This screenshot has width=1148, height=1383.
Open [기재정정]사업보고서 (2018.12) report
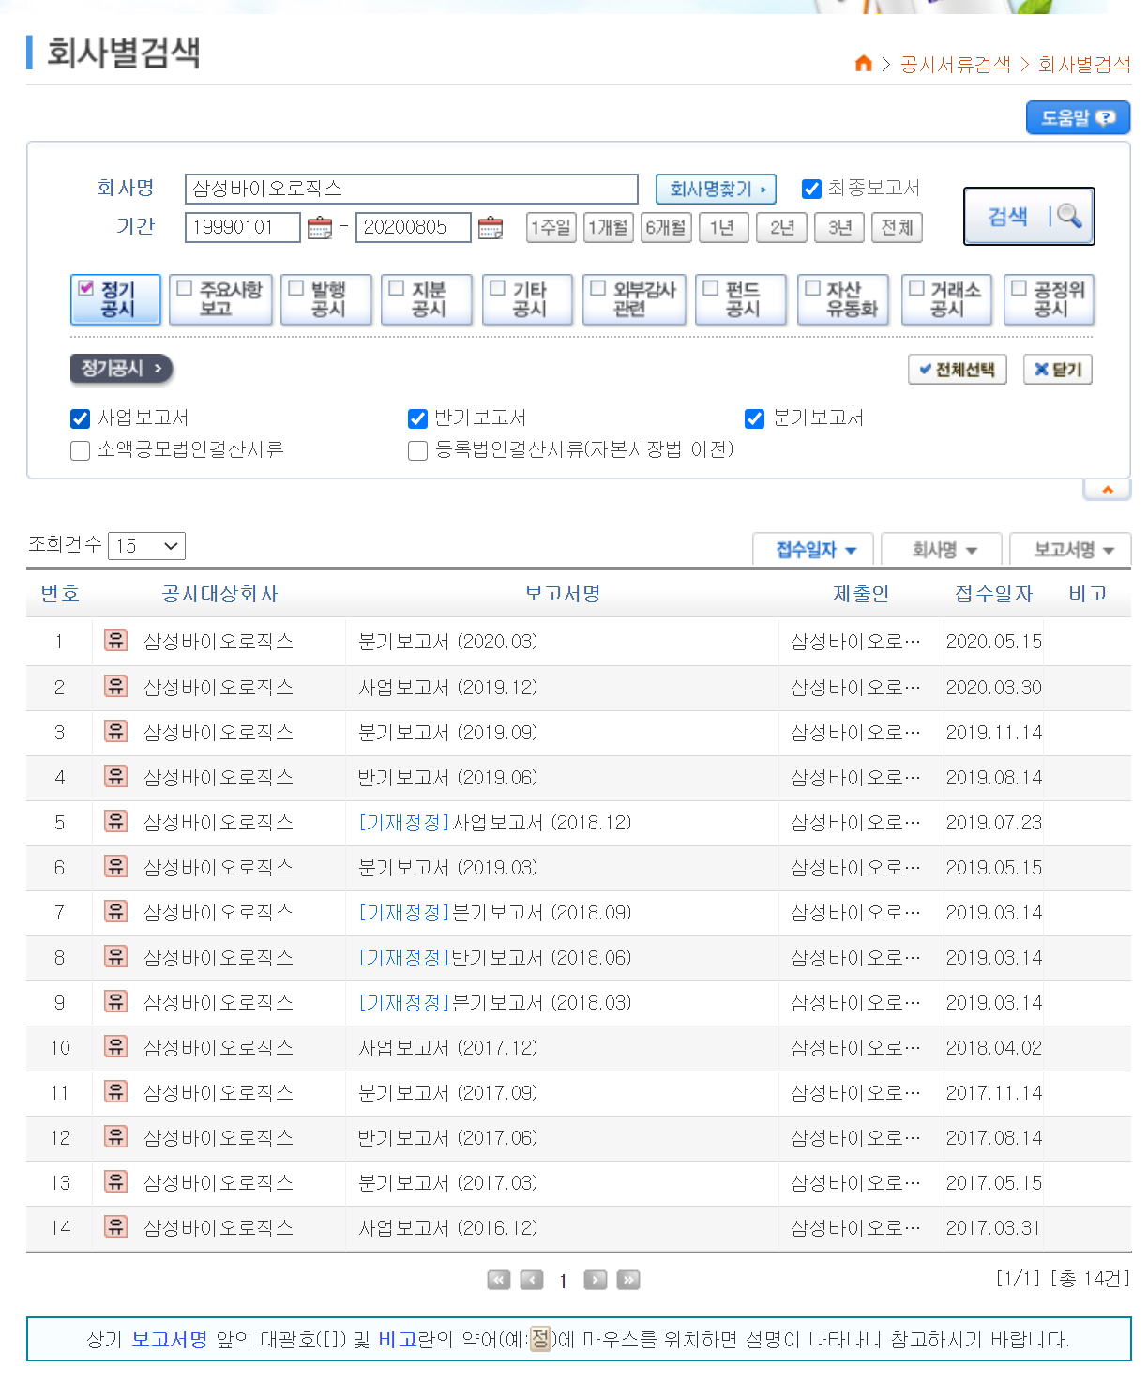495,823
